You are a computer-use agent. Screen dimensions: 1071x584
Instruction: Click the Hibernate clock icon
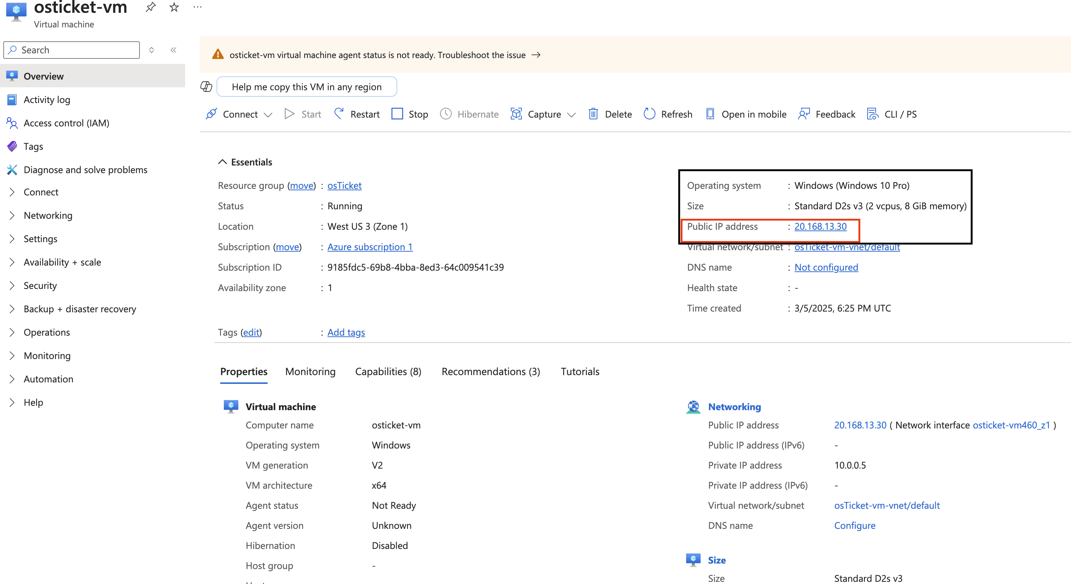pyautogui.click(x=446, y=114)
